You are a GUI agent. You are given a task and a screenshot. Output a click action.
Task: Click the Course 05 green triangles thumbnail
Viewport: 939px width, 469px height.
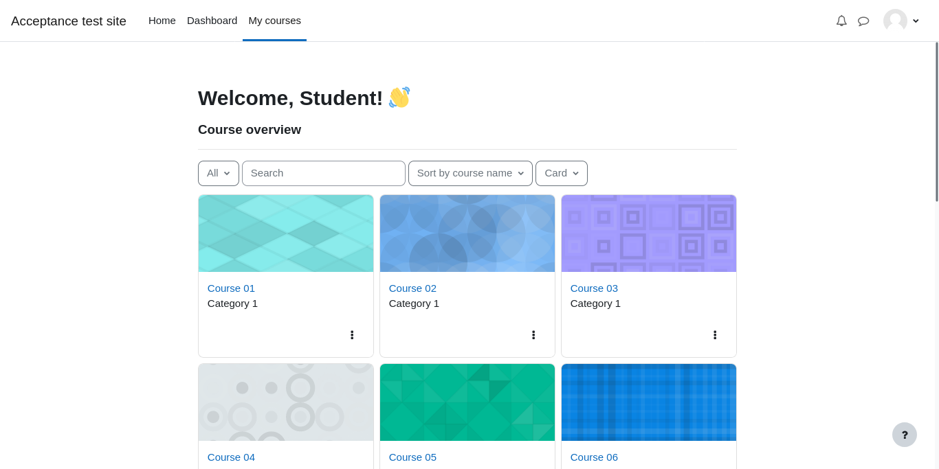467,402
